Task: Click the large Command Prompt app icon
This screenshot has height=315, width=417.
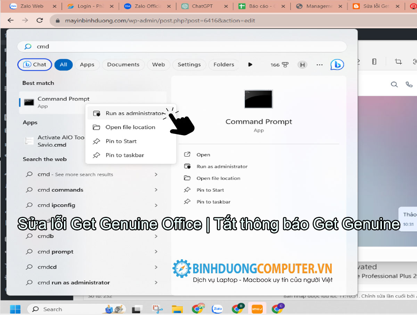Action: pos(259,99)
